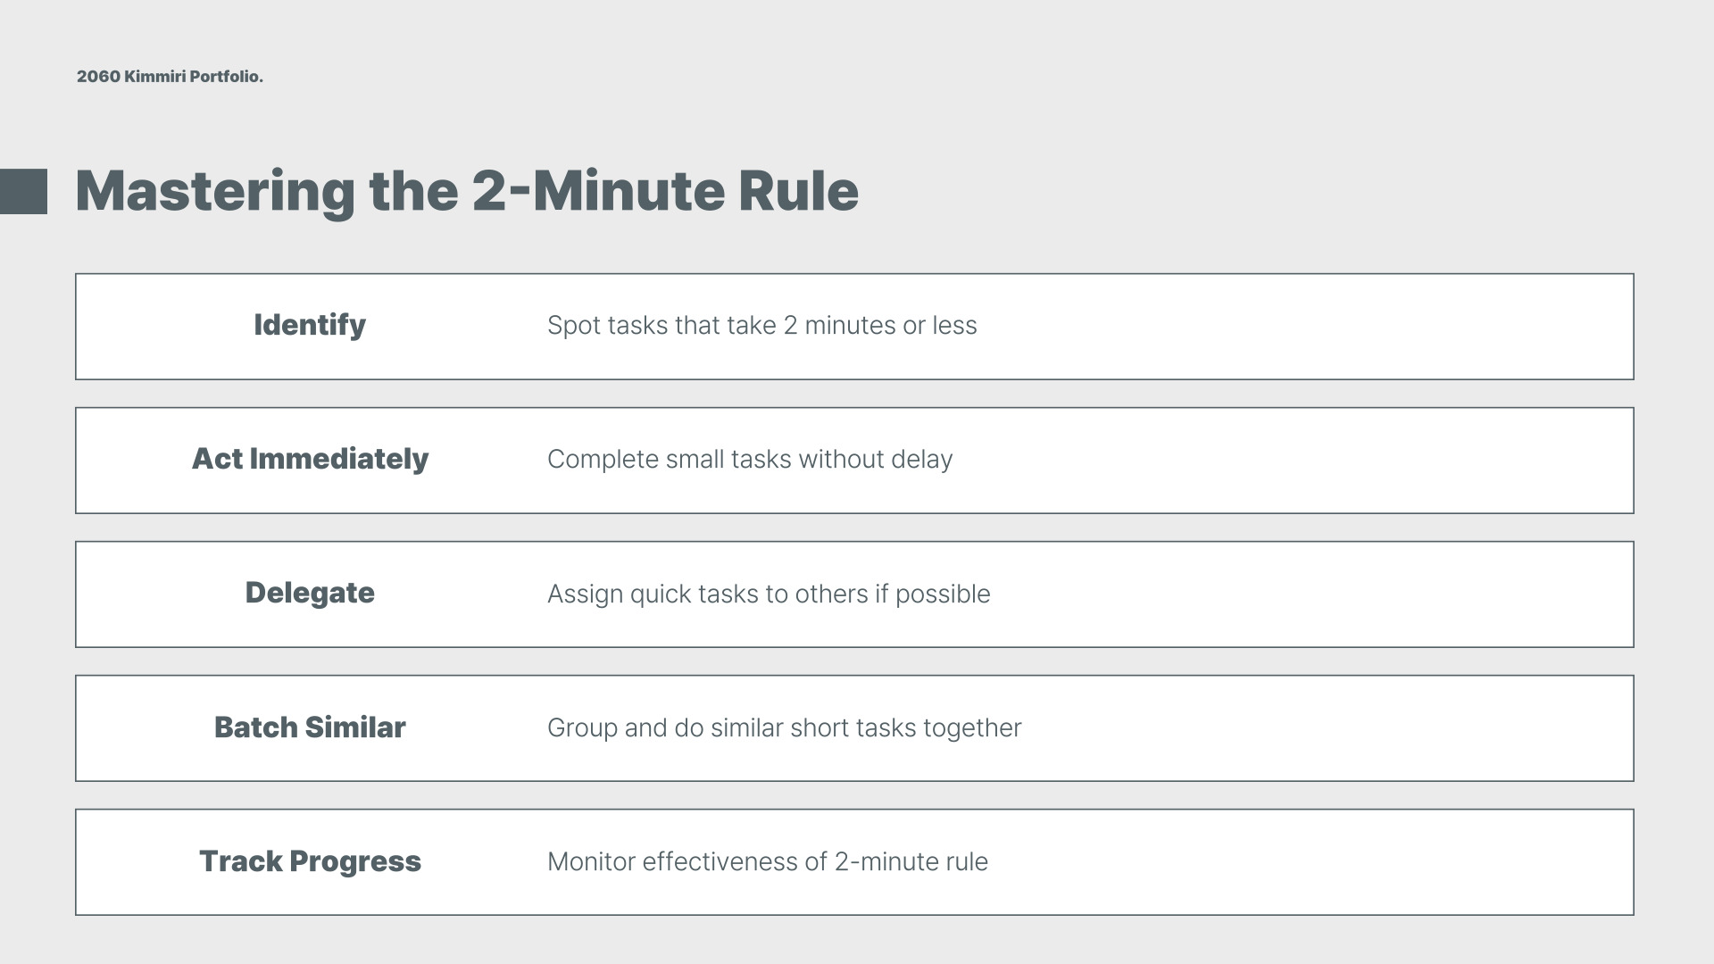
Task: Click empty right area of Track Progress box
Action: (x=1312, y=862)
